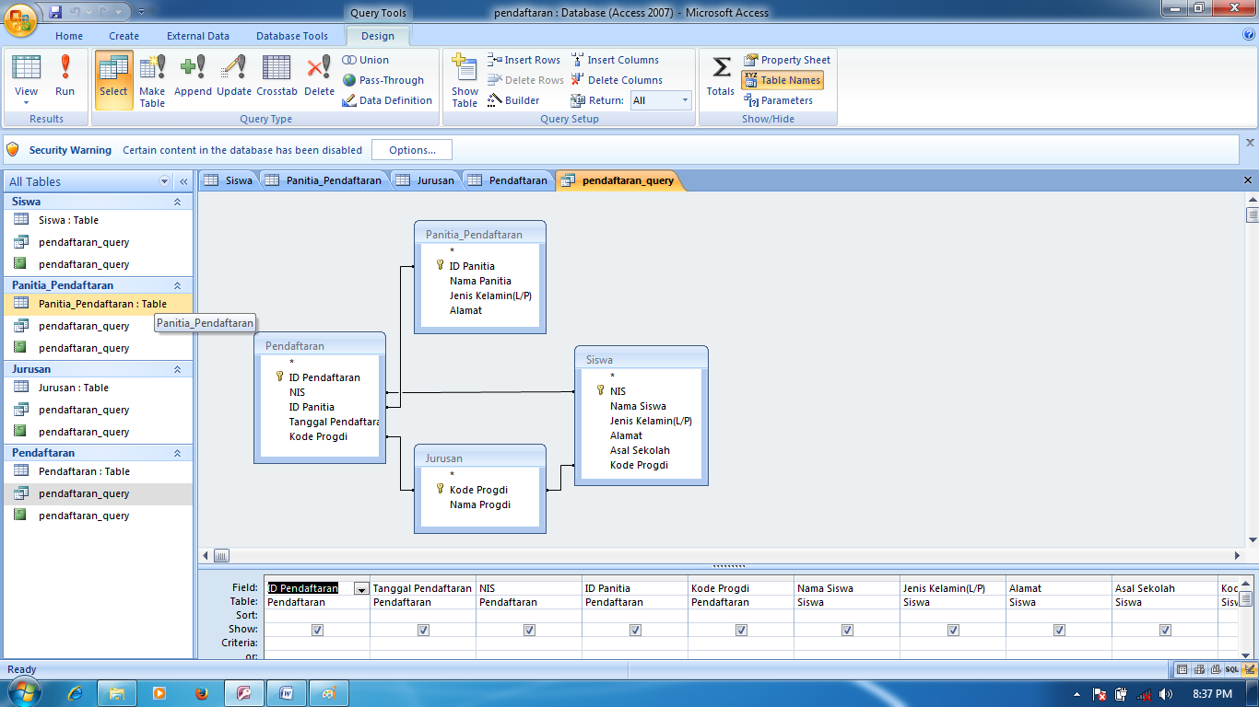Image resolution: width=1259 pixels, height=707 pixels.
Task: Uncheck Show for Alamat column
Action: [x=1059, y=630]
